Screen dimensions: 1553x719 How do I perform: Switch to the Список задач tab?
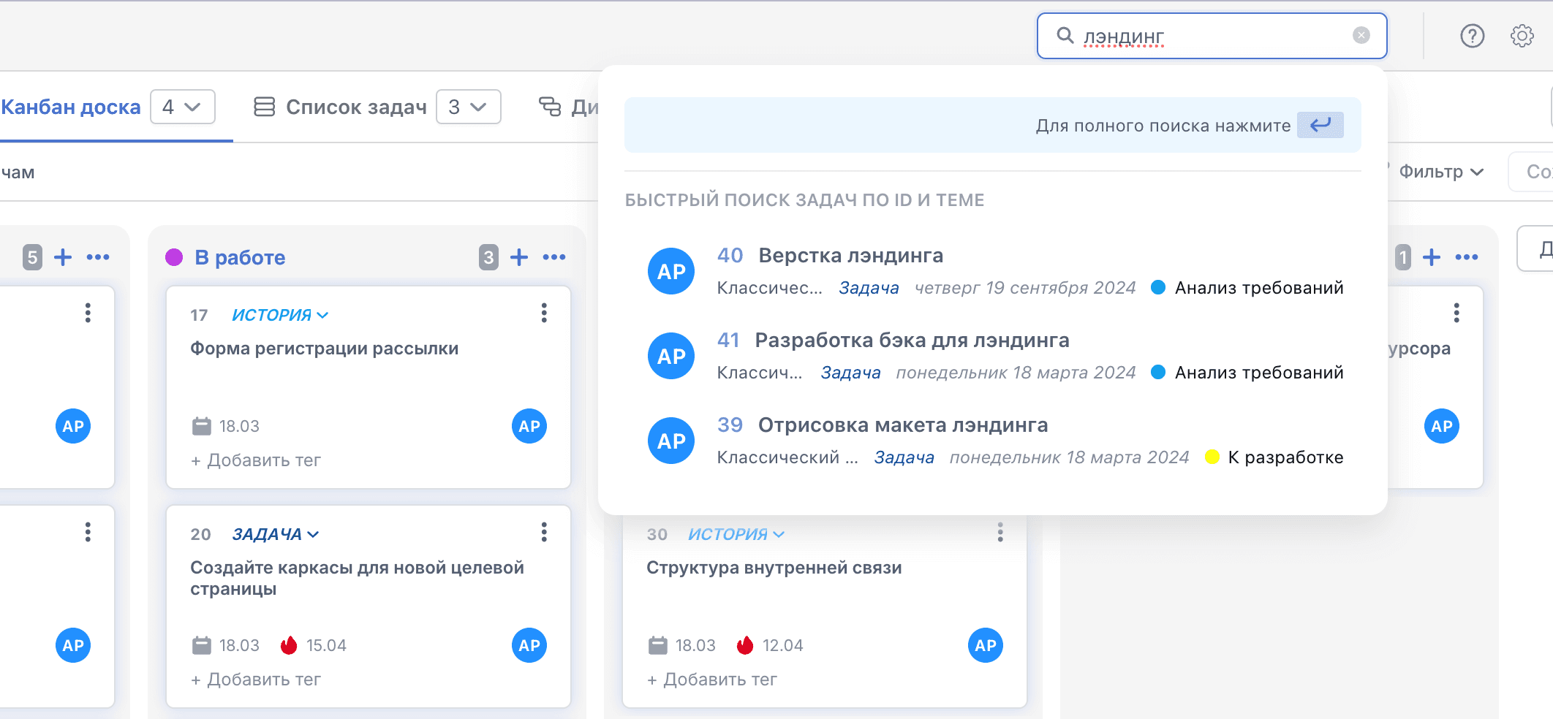point(340,107)
